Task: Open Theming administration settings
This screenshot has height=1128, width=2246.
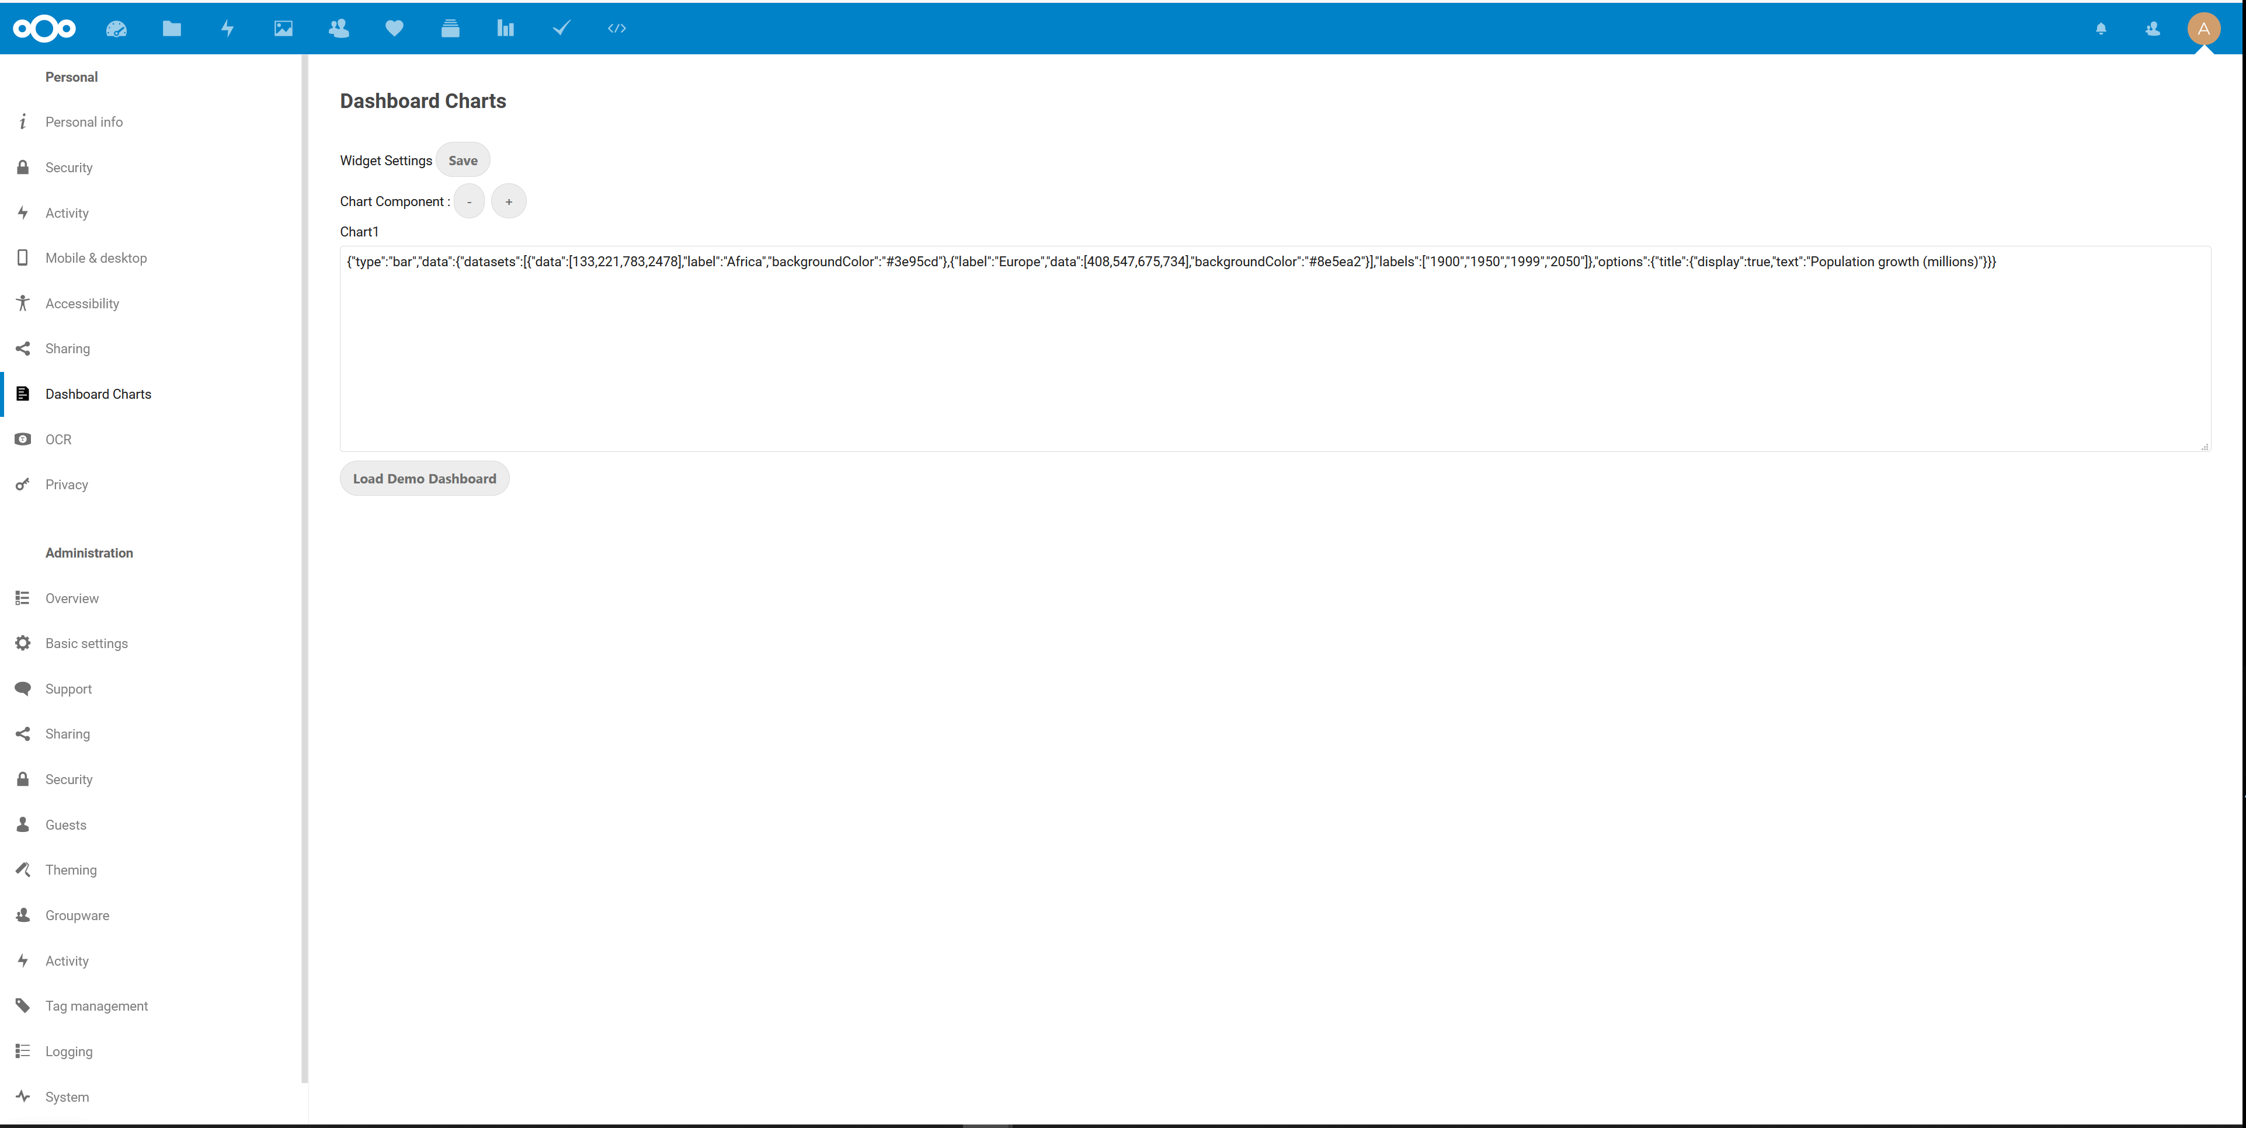Action: (x=71, y=870)
